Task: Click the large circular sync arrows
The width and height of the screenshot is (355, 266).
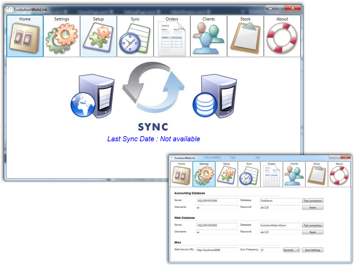Action: [x=153, y=88]
